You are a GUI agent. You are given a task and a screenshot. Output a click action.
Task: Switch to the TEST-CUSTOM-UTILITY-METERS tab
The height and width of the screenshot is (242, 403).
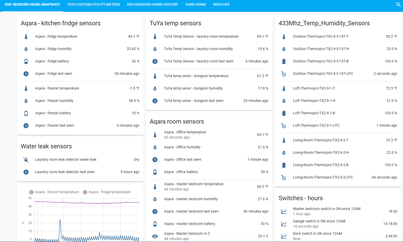[94, 5]
